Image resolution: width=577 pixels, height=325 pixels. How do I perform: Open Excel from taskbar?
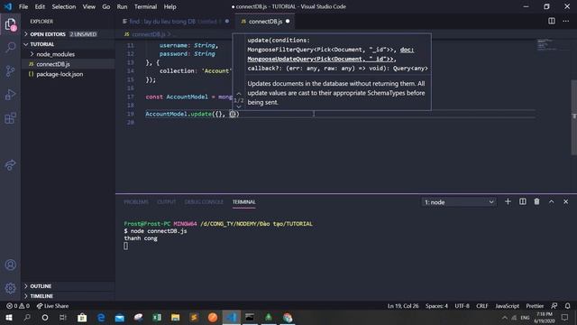click(157, 317)
